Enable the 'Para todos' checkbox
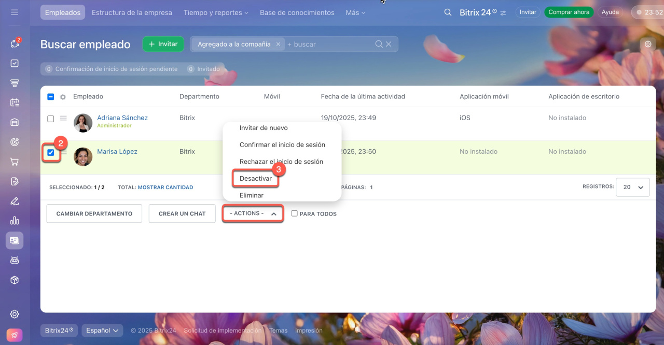The height and width of the screenshot is (345, 664). coord(294,213)
